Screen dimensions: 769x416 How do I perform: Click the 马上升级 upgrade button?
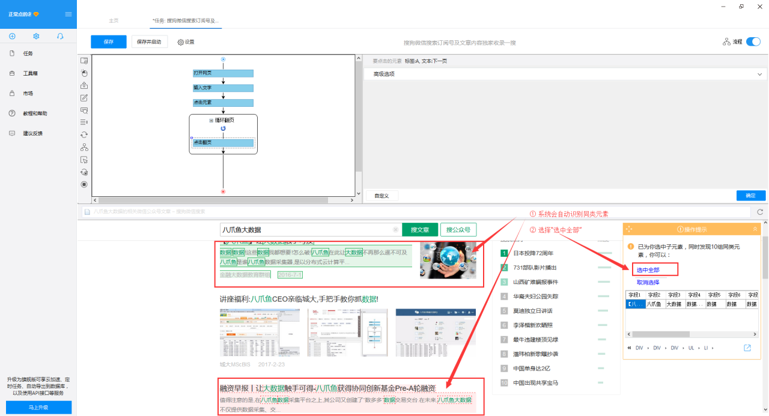(38, 408)
